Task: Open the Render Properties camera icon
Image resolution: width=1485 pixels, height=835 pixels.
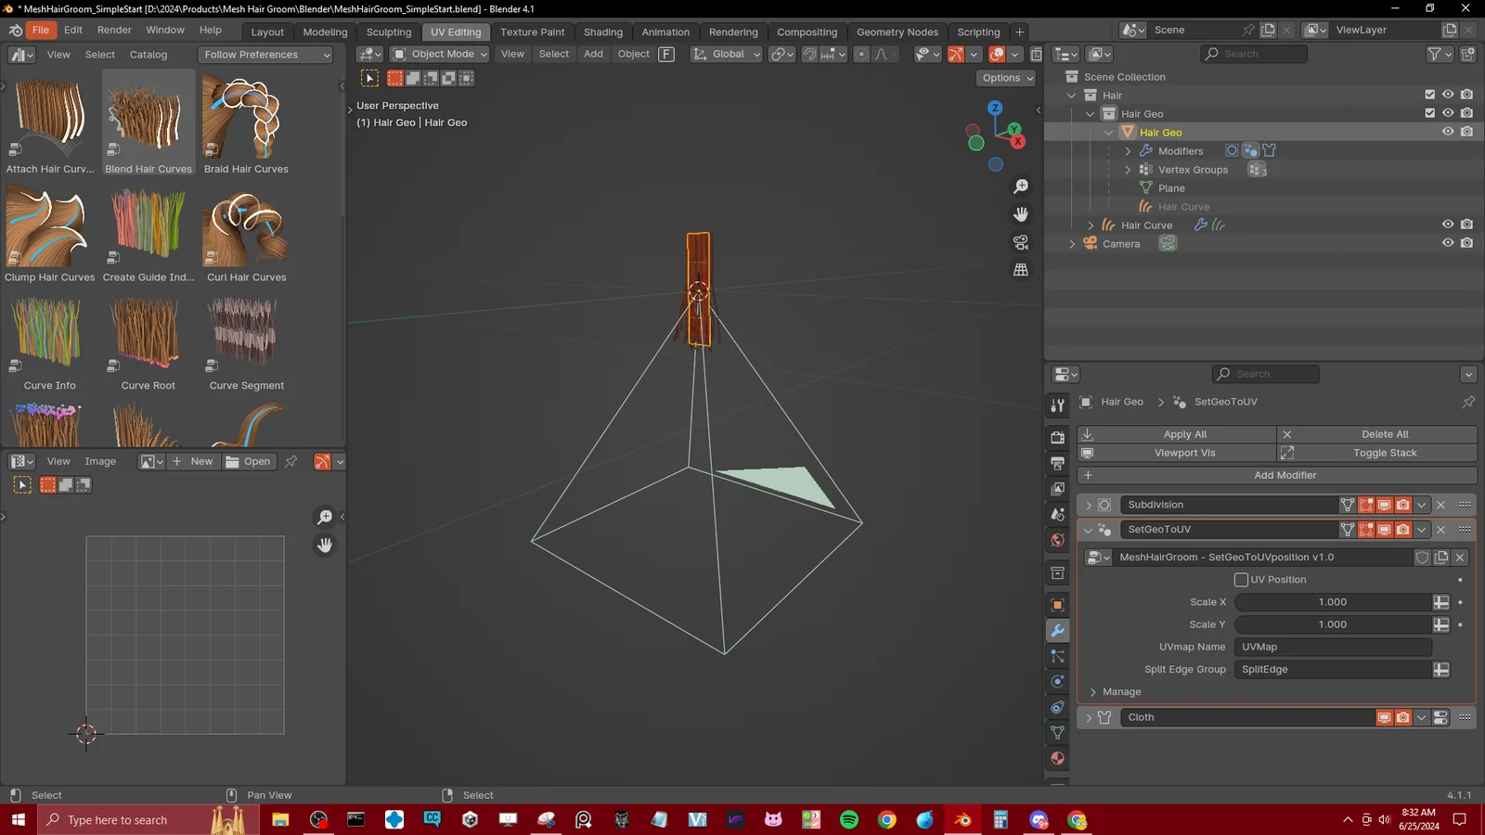Action: tap(1057, 436)
